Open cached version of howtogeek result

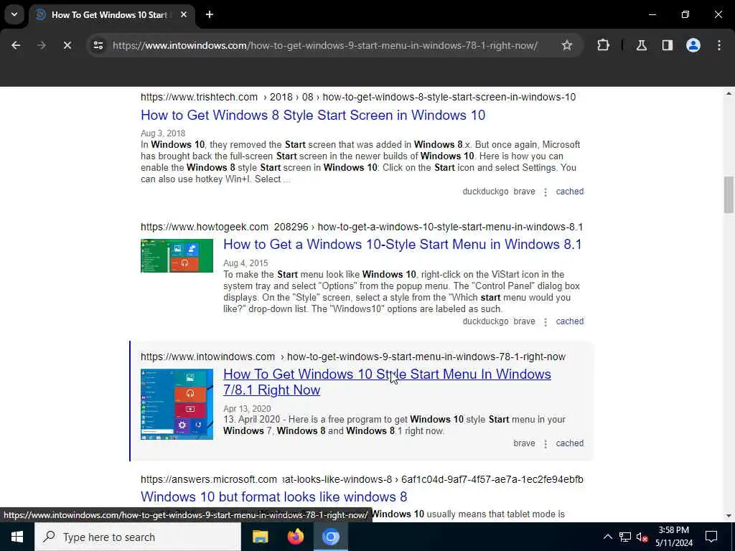[569, 321]
